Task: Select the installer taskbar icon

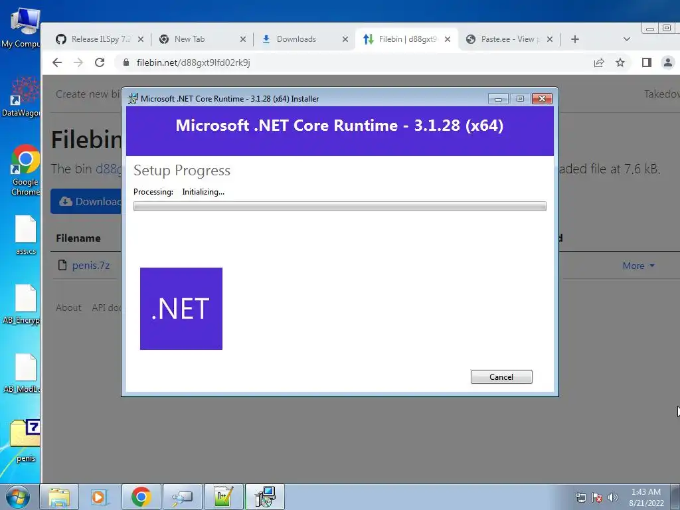Action: [265, 497]
